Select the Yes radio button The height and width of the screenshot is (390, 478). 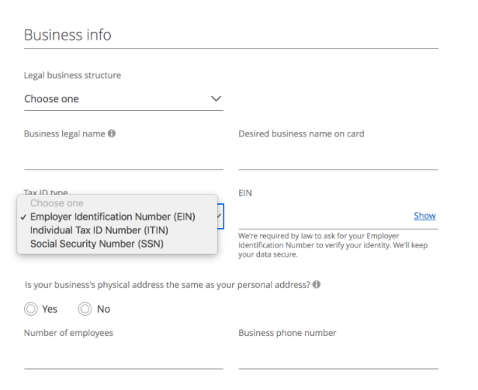pyautogui.click(x=31, y=309)
